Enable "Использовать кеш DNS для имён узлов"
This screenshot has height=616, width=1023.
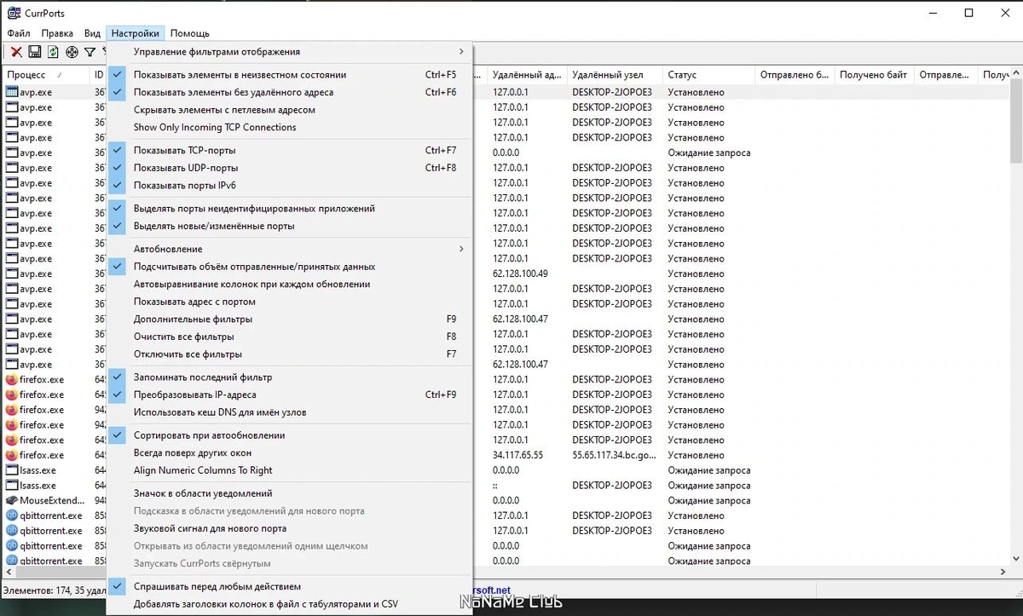[289, 412]
